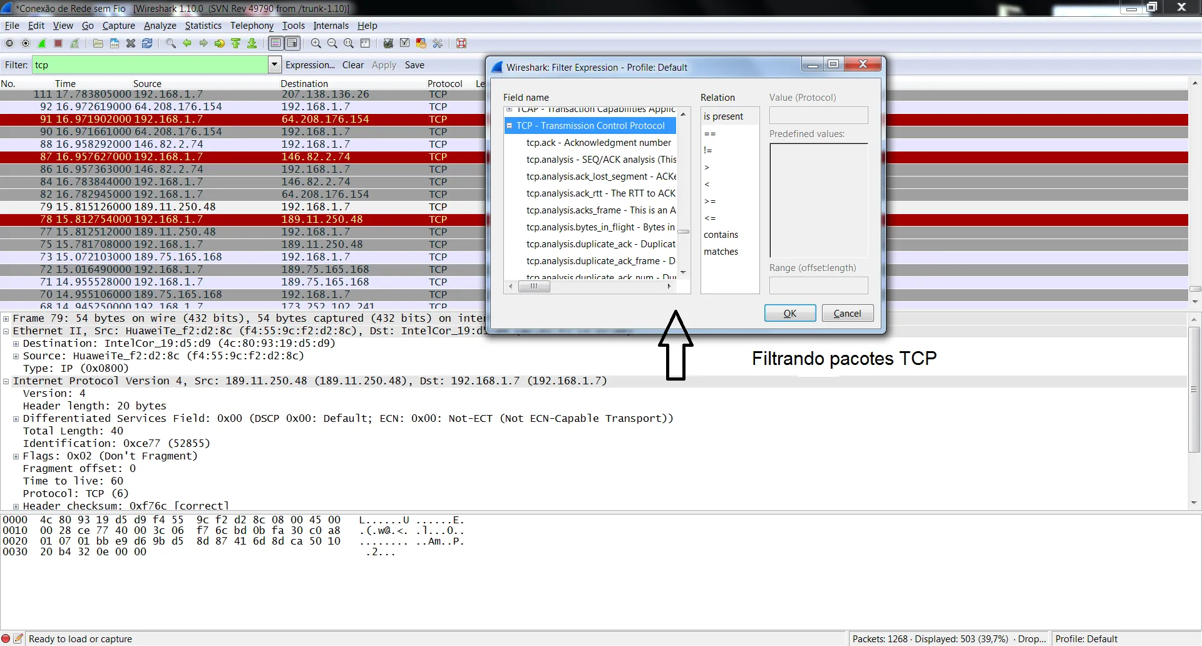The image size is (1202, 646).
Task: Open a capture file with folder icon
Action: click(98, 43)
